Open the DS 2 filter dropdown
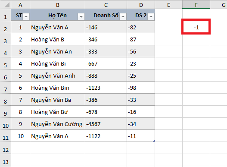 coord(151,16)
